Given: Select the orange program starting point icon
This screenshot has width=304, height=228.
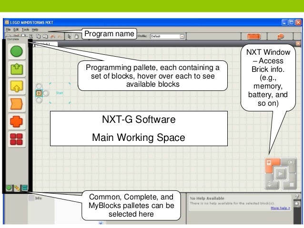Looking at the screenshot, I should (39, 93).
